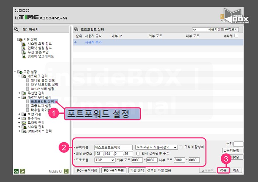Image resolution: width=258 pixels, height=182 pixels.
Task: Open 사용자정의 규칙보기 dropdown
Action: (215, 29)
